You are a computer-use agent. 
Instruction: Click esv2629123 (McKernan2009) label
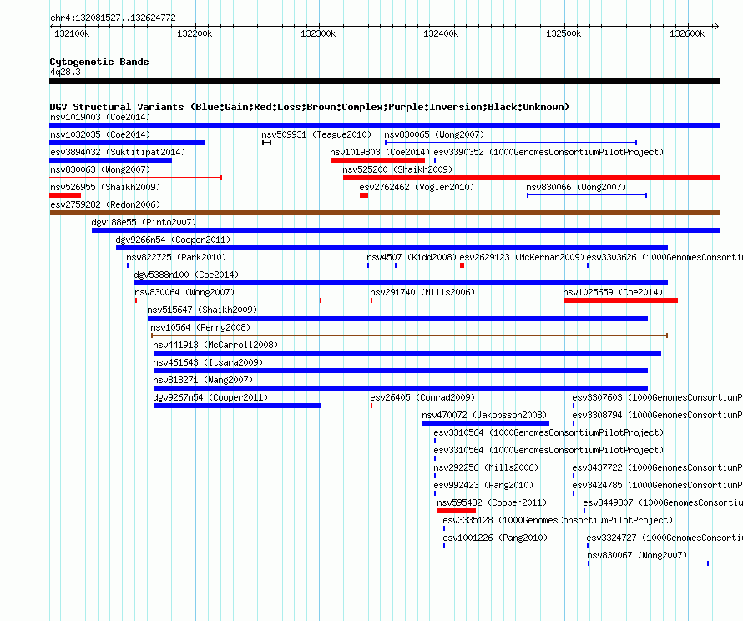(x=522, y=257)
